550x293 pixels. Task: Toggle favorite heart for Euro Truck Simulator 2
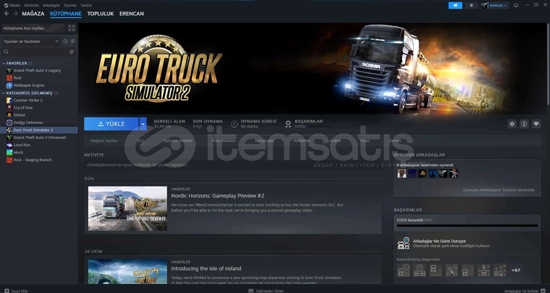[x=536, y=124]
